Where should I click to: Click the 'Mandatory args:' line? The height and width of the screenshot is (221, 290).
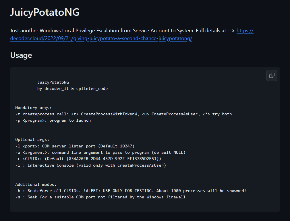[x=33, y=108]
